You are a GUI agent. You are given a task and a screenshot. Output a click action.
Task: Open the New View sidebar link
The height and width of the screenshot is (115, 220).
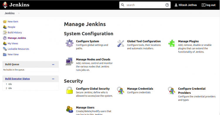13,54
